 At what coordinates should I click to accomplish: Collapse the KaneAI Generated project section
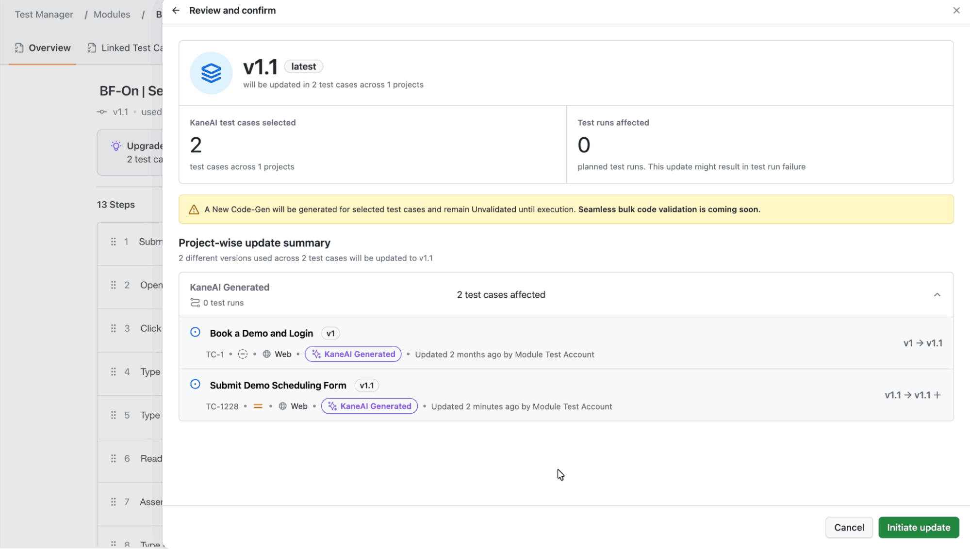click(937, 295)
